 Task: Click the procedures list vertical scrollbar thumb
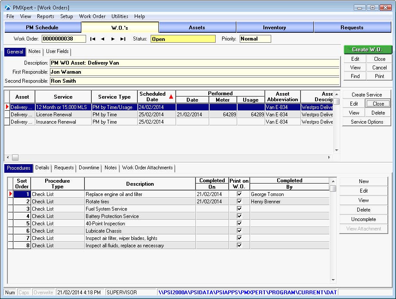tap(333, 189)
